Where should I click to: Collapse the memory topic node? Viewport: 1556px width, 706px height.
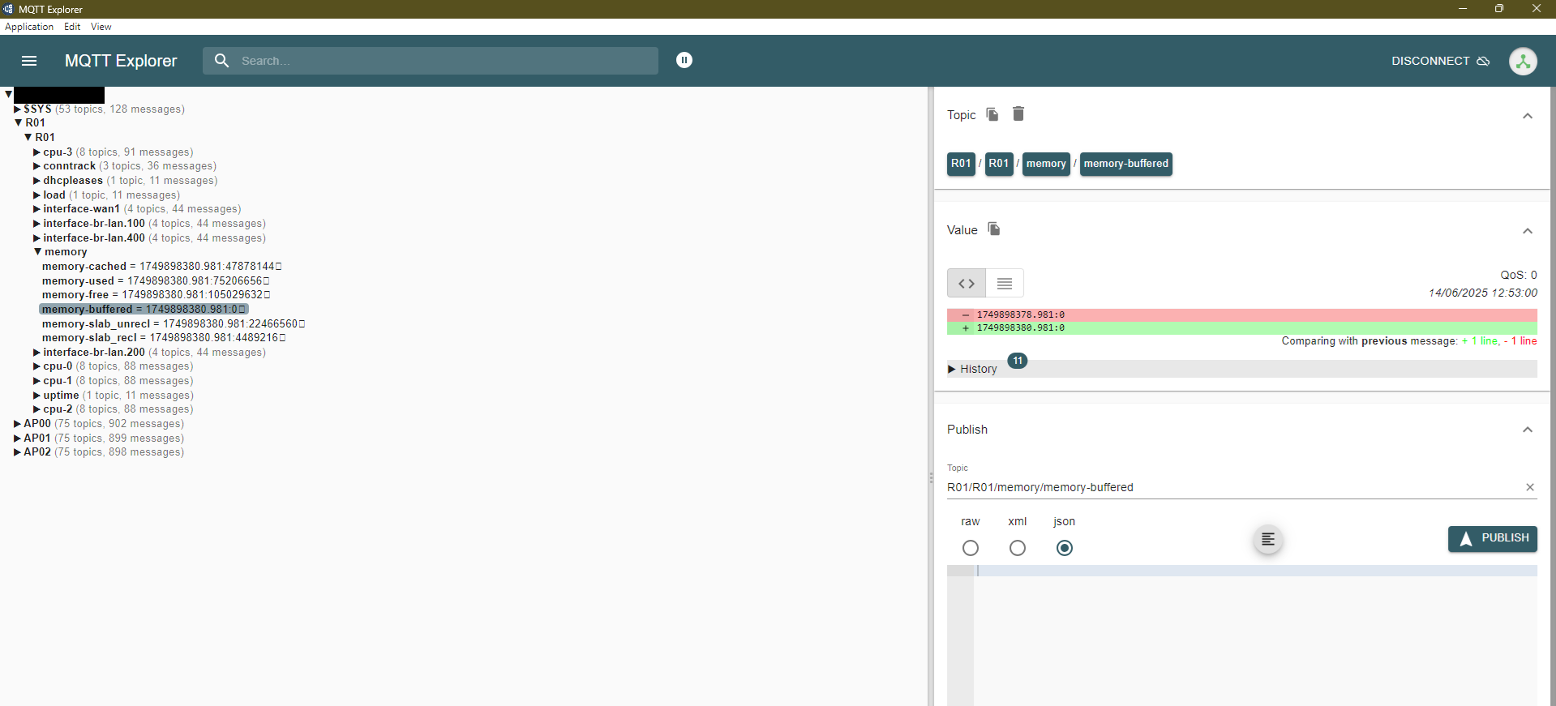coord(37,252)
